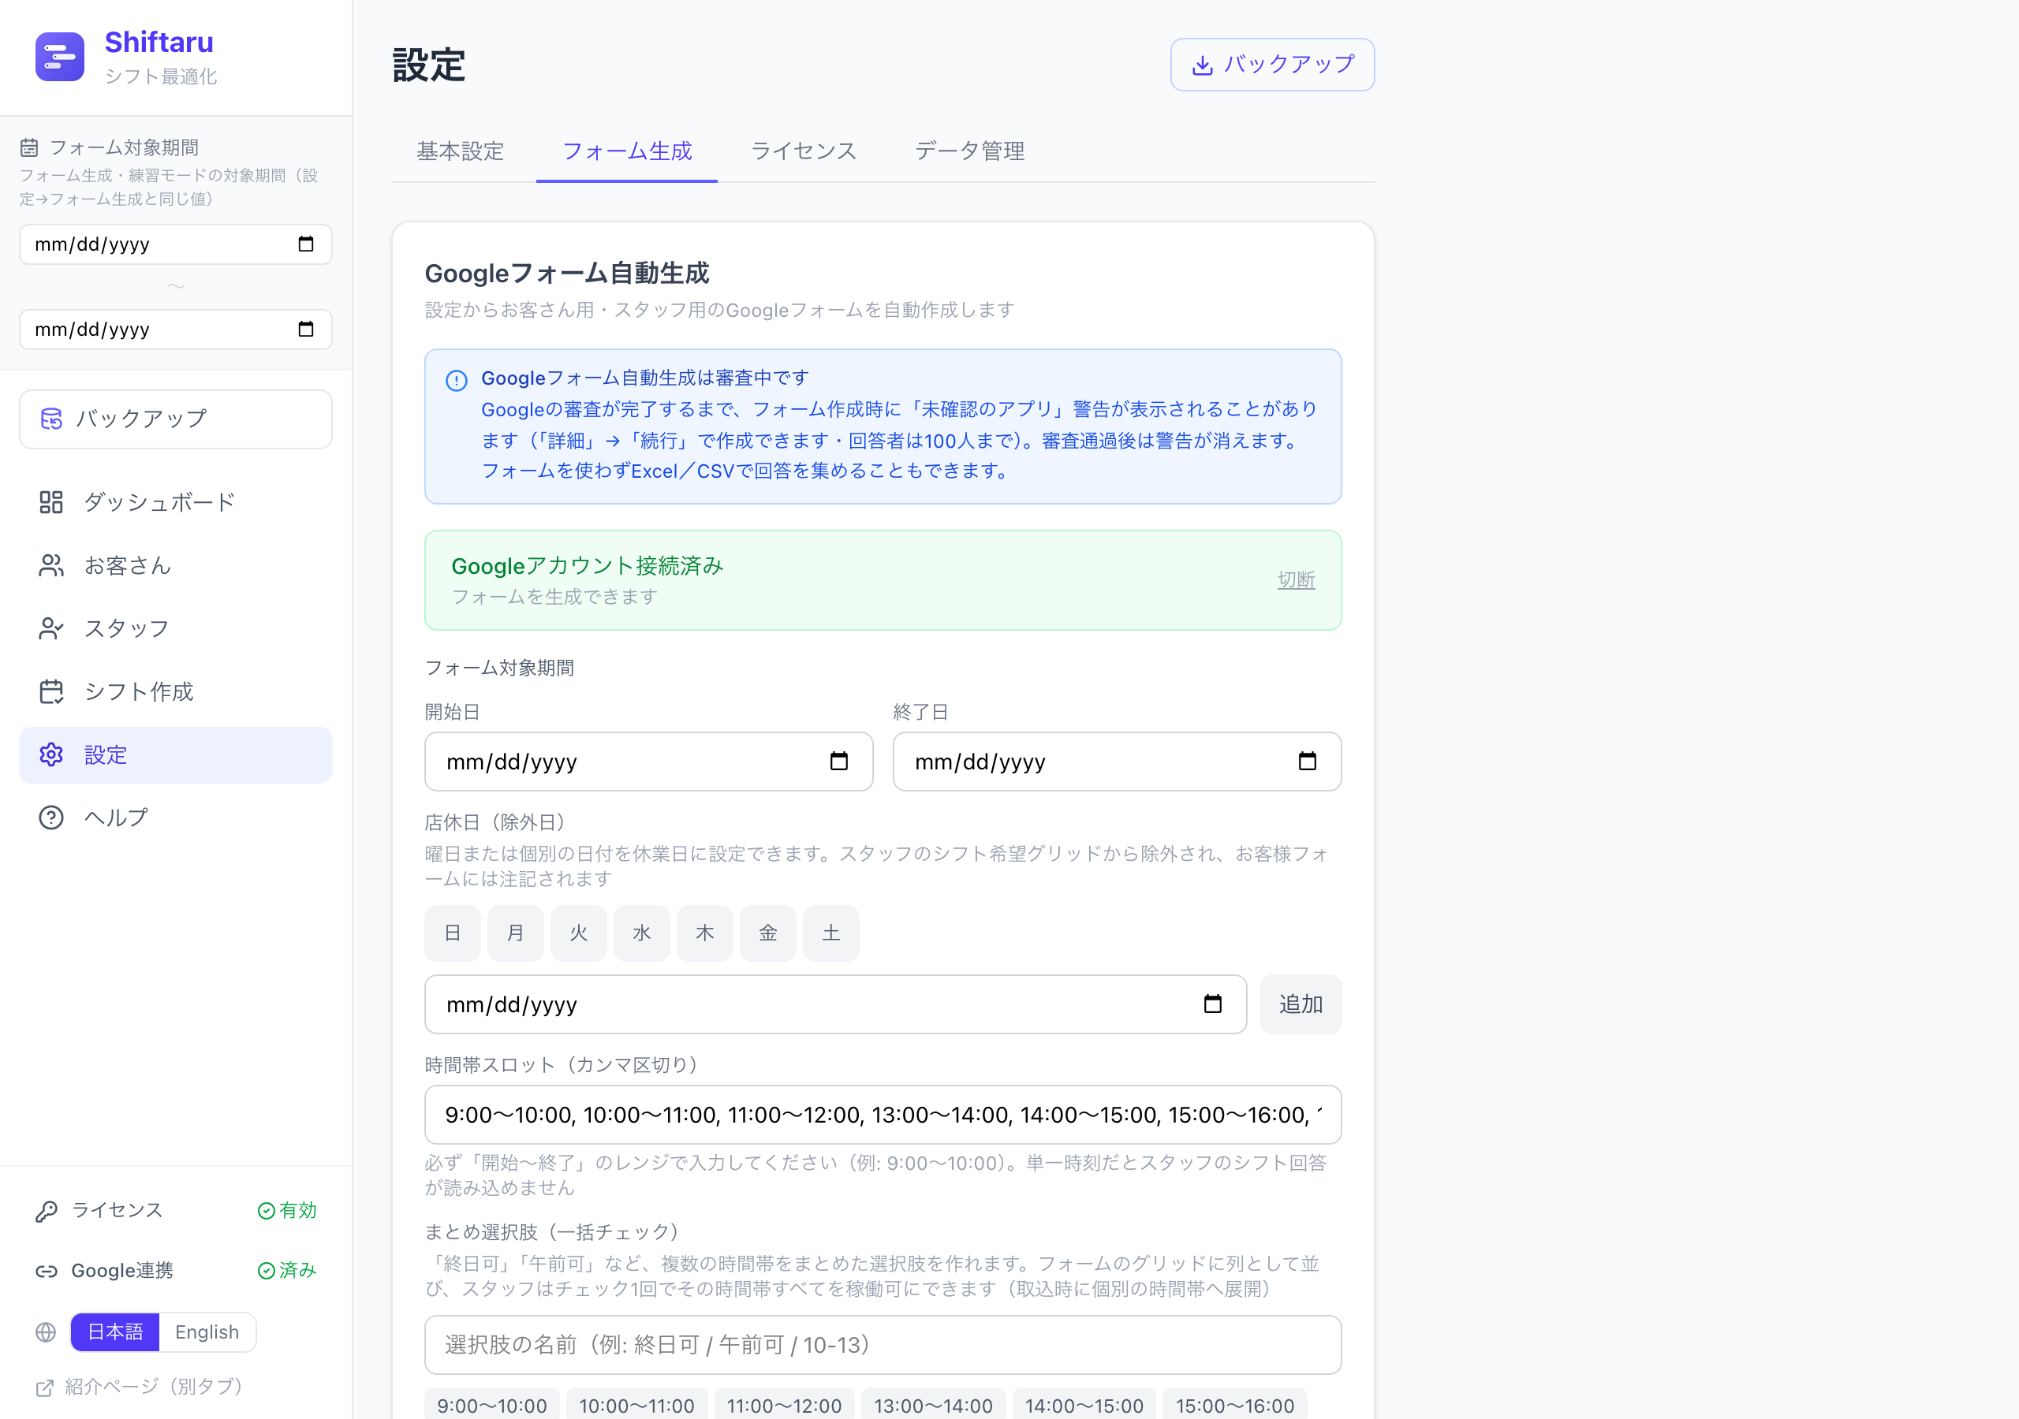Click the calendar icon beside フォーム対象期間 sidebar heading
The image size is (2019, 1419).
point(29,147)
